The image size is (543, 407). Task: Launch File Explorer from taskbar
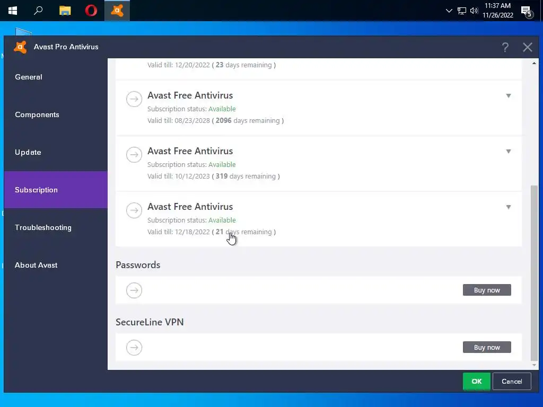(65, 11)
